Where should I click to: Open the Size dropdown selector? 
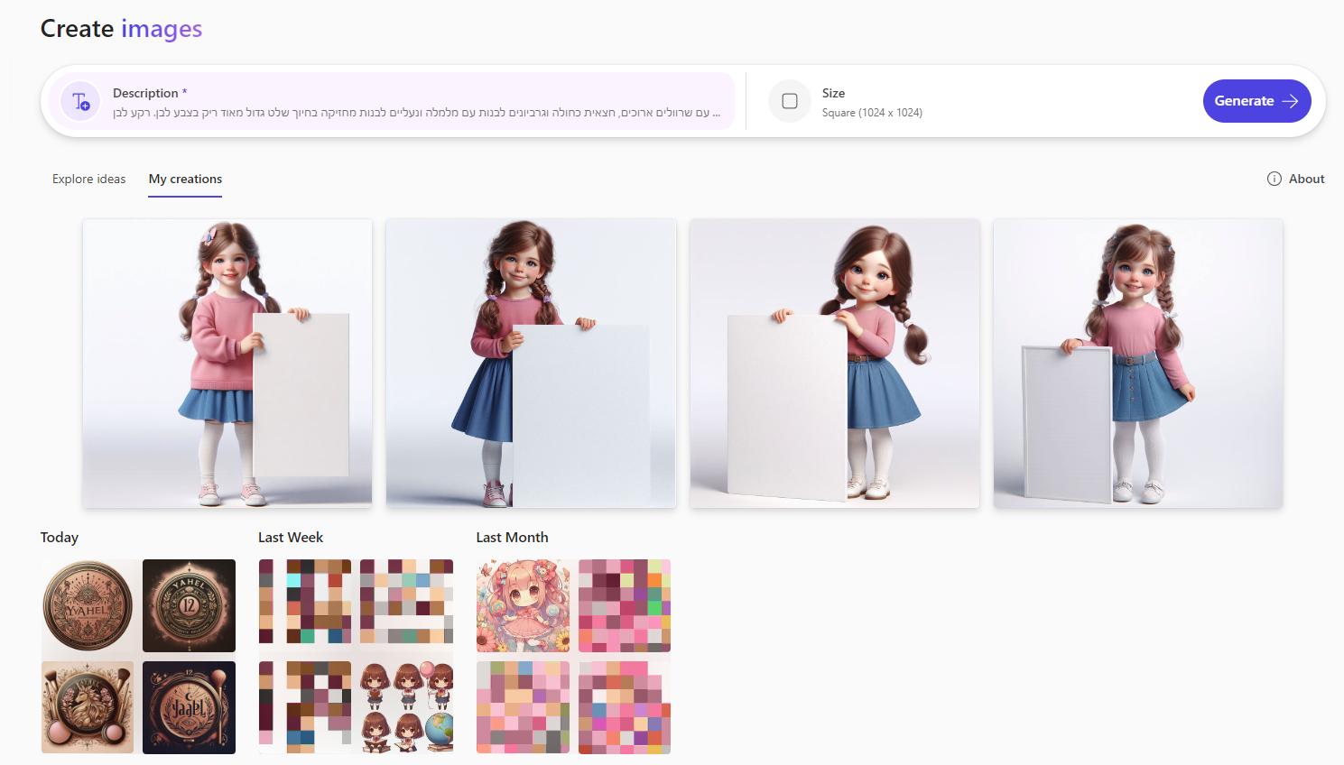[x=871, y=102]
